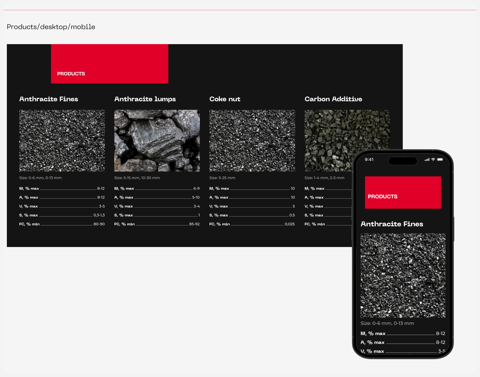Select the 'Size: 5-25 mm' text under Coke nut
The width and height of the screenshot is (480, 377).
click(222, 178)
